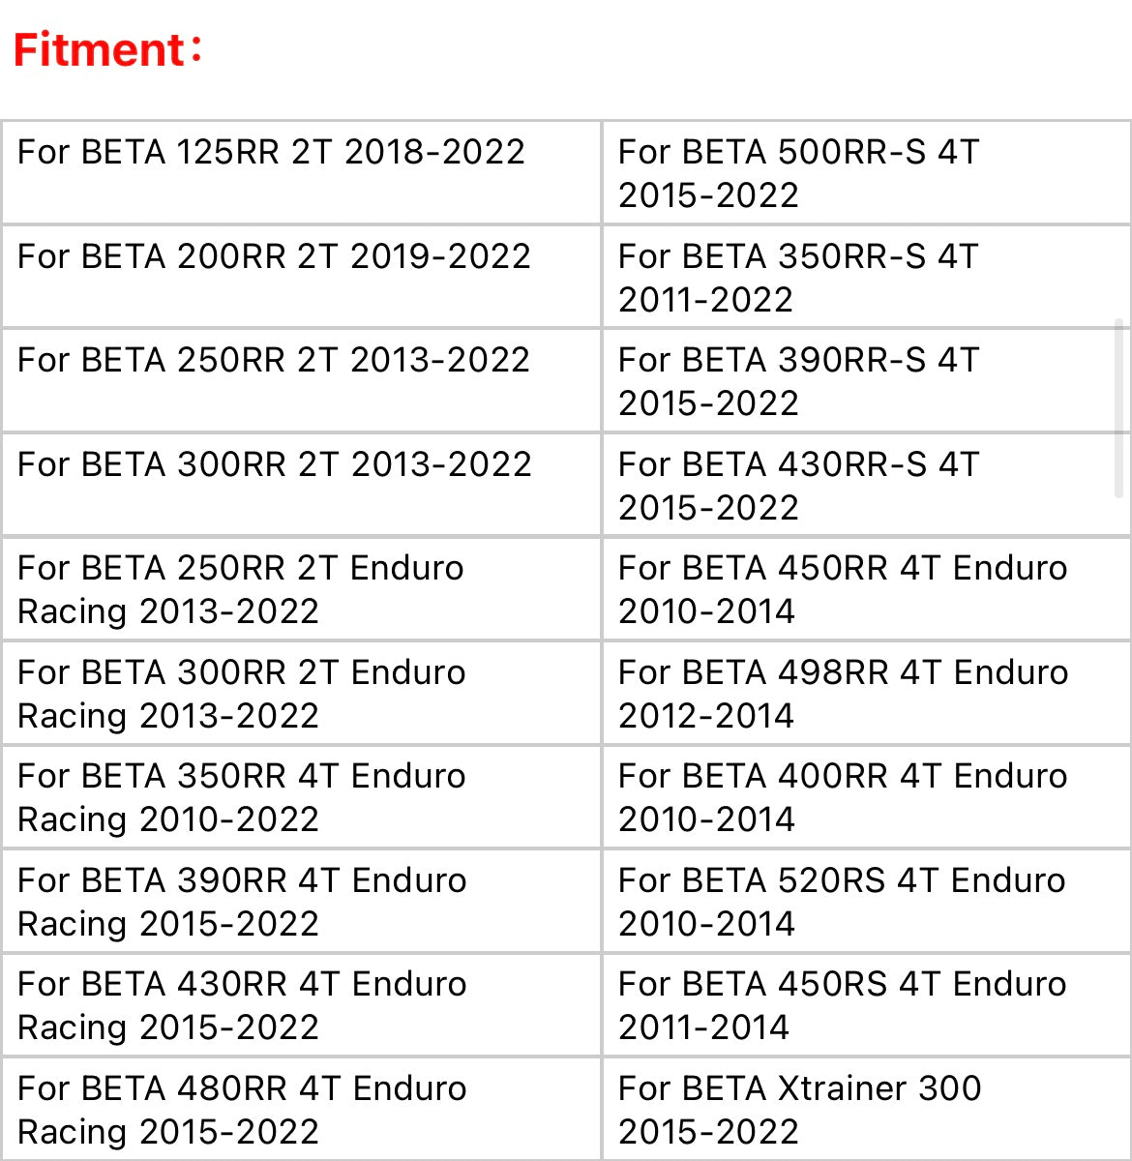
Task: Click the BETA 300RR 2T 2013-2022 cell
Action: point(301,485)
